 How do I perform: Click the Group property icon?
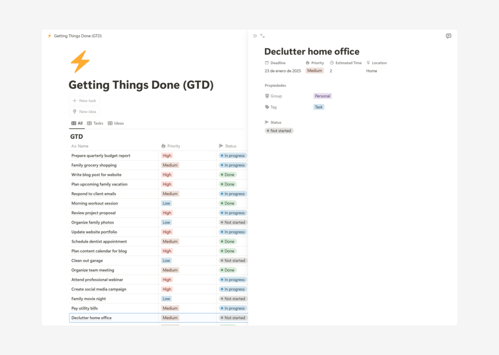pyautogui.click(x=267, y=96)
